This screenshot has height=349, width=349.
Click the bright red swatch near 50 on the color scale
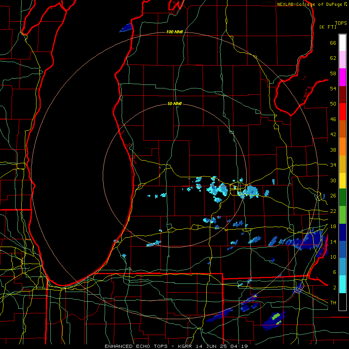342,112
